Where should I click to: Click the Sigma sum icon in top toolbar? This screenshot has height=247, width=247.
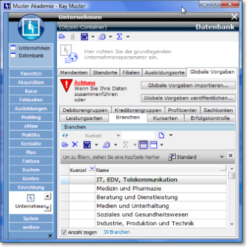click(119, 37)
